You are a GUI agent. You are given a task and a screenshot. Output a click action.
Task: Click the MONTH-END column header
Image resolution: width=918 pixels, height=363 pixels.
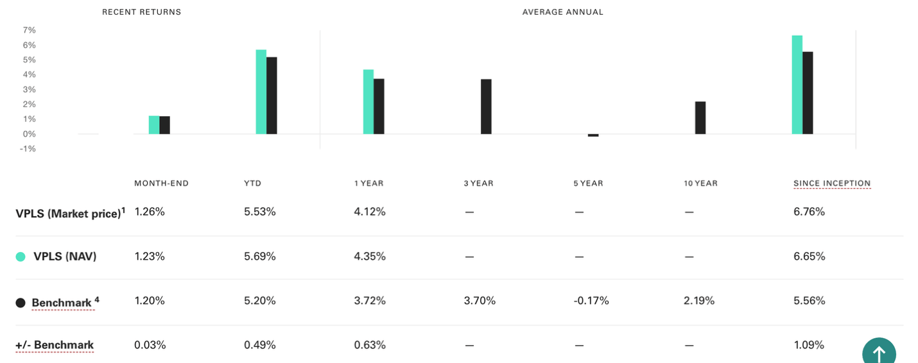coord(161,183)
